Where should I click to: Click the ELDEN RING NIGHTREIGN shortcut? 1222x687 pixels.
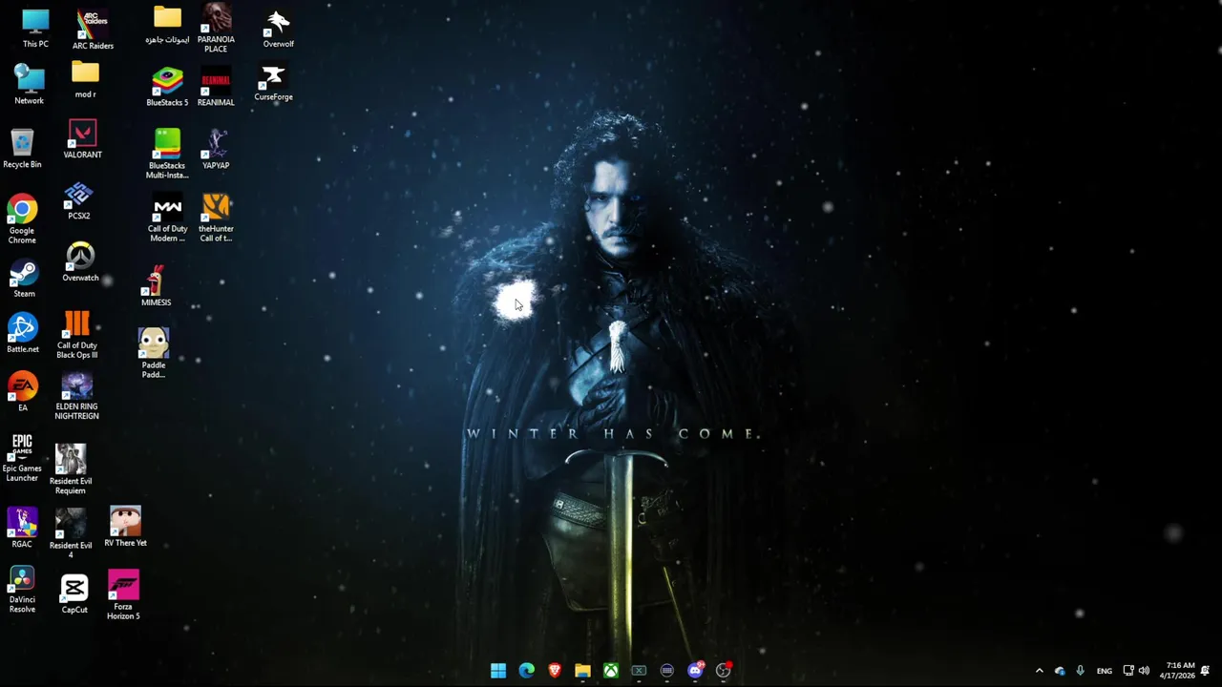coord(76,396)
